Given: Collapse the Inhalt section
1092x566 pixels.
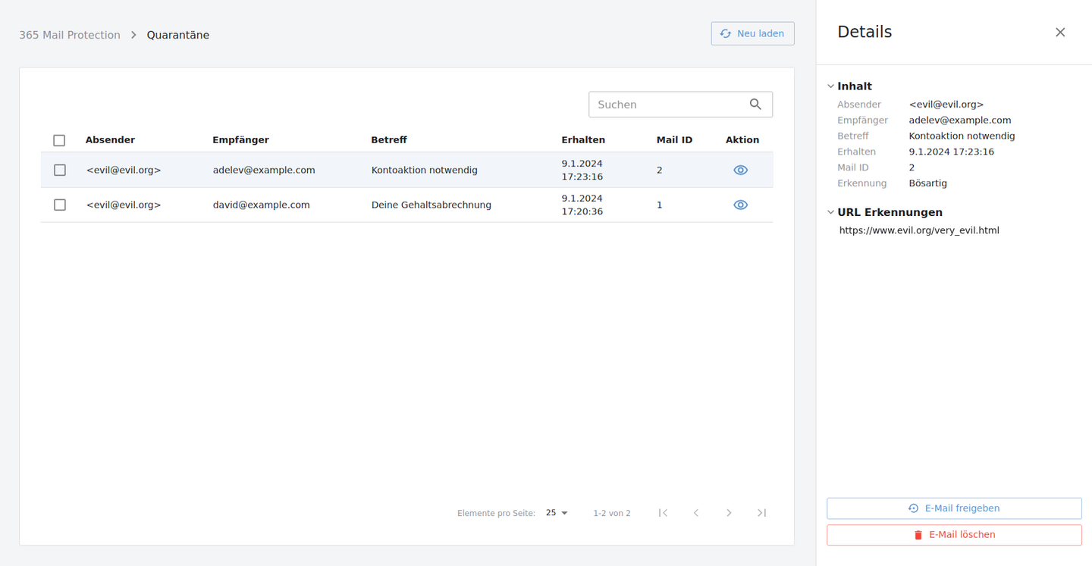Looking at the screenshot, I should pyautogui.click(x=831, y=86).
